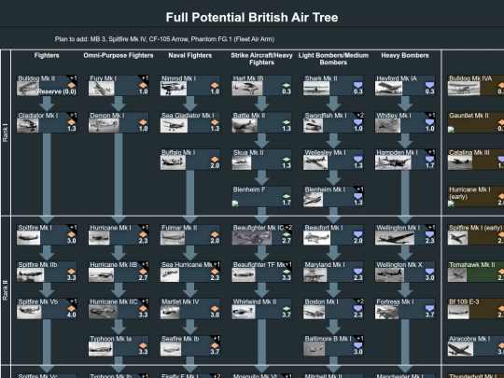This screenshot has height=378, width=504.
Task: Select the Nimrod Mk I biplane picture
Action: point(174,89)
